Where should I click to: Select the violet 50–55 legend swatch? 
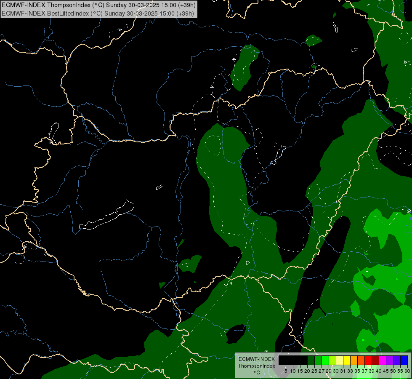pos(397,360)
